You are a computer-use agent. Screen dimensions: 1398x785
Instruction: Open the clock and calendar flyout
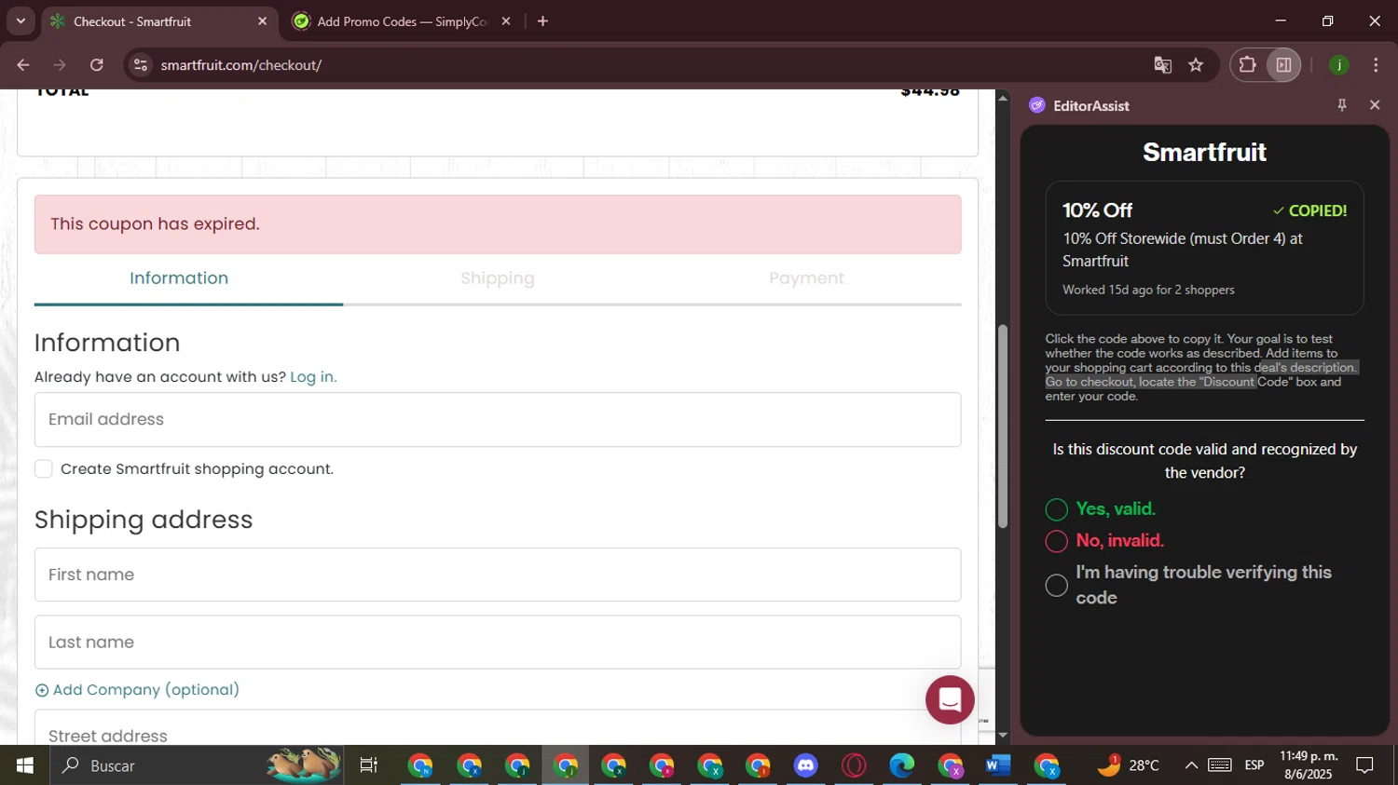point(1309,765)
